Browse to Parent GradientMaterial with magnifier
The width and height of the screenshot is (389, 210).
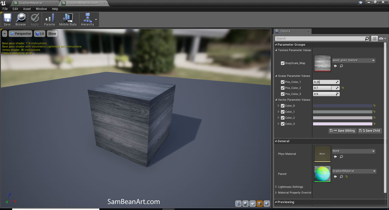(x=341, y=177)
